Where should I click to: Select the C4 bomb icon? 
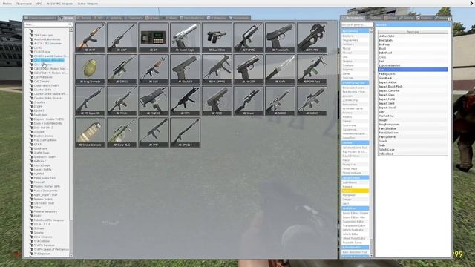(154, 38)
